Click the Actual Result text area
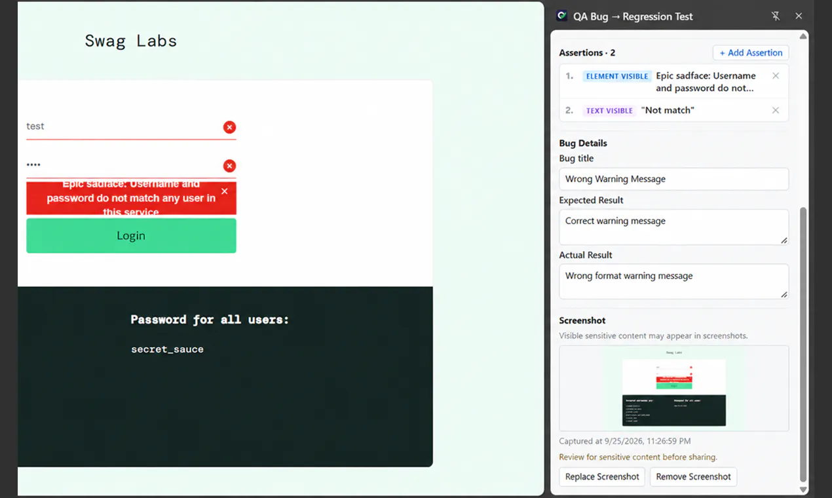The image size is (832, 498). tap(673, 282)
